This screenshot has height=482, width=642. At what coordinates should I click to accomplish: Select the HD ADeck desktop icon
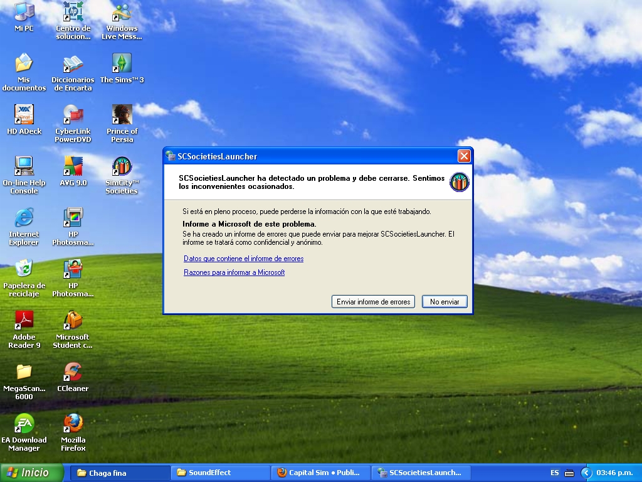(x=24, y=120)
